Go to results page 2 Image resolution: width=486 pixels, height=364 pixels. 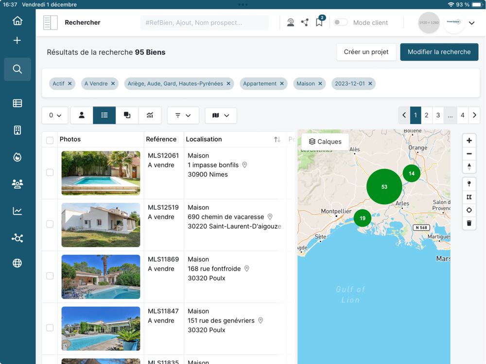coord(427,115)
